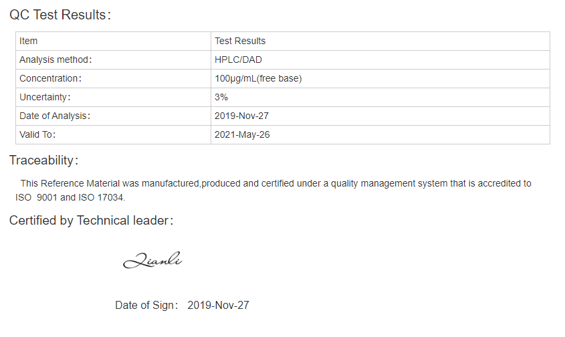
Task: Select the 2021-May-26 expiry value
Action: click(242, 135)
